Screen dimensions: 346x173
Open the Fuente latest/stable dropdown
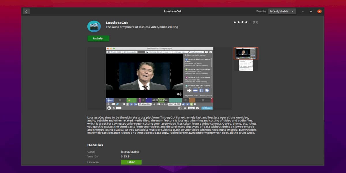282,12
